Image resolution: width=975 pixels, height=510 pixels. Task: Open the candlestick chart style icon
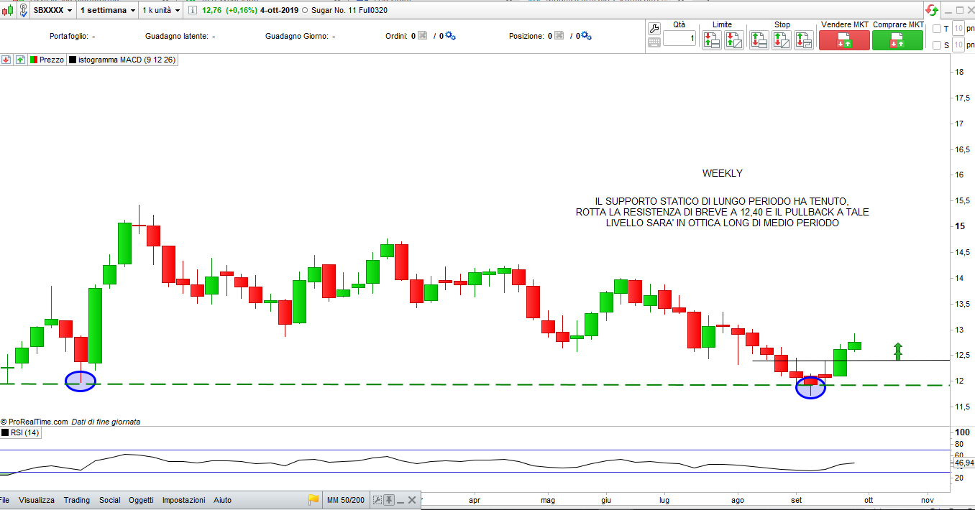point(8,10)
